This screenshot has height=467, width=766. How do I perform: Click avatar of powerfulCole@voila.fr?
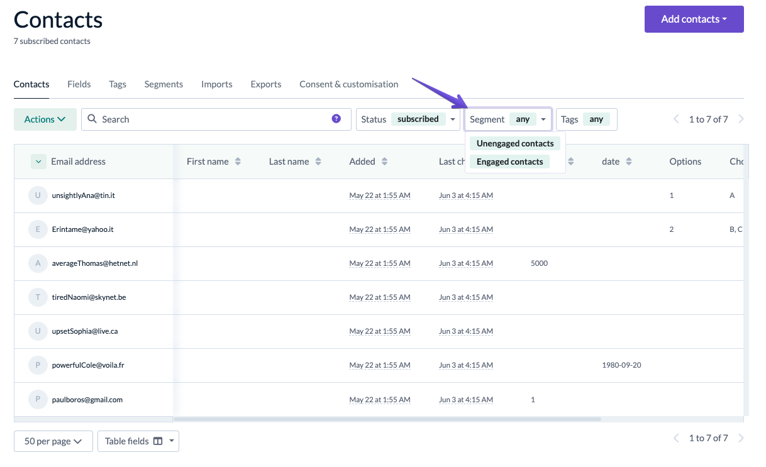point(38,365)
